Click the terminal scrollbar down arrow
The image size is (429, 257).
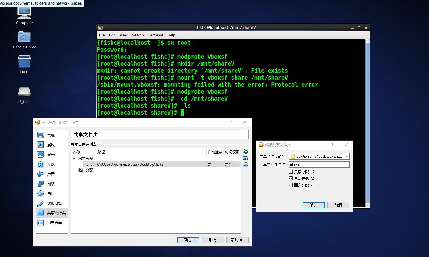tap(367, 205)
